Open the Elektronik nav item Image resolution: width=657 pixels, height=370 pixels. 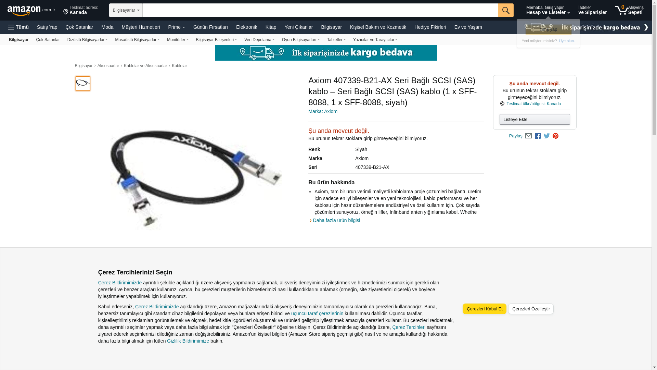coord(246,27)
